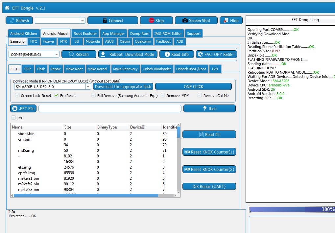The height and width of the screenshot is (233, 335).
Task: Toggle Screen Lock Reset checkbox
Action: 17,95
